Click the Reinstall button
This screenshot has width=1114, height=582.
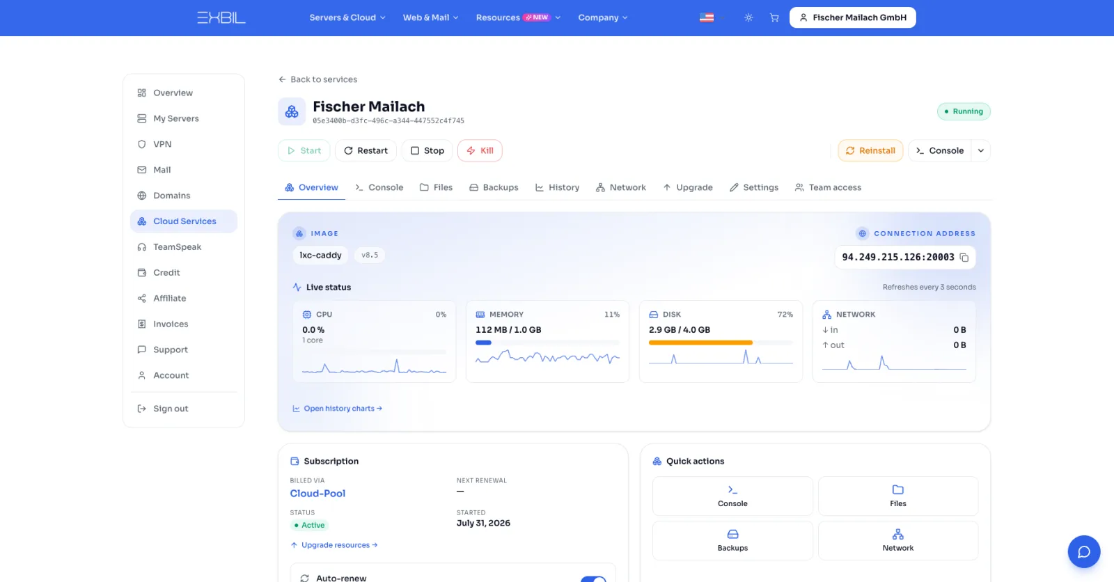click(x=870, y=150)
